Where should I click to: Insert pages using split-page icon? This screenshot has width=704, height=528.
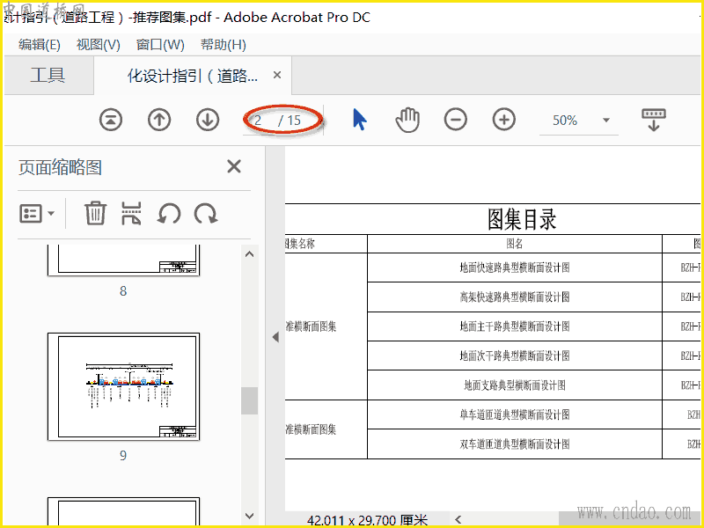[x=131, y=213]
